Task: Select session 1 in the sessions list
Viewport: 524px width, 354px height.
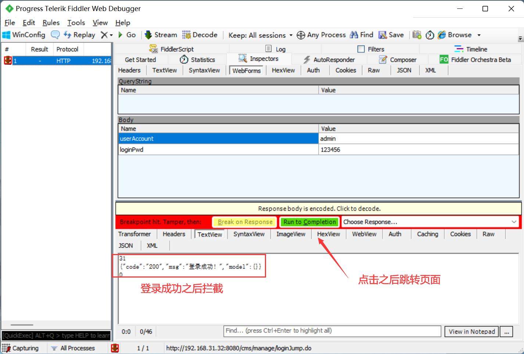Action: pos(57,61)
